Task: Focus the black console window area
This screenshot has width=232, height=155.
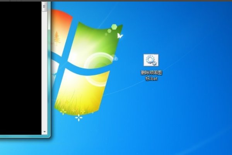Action: pos(20,70)
